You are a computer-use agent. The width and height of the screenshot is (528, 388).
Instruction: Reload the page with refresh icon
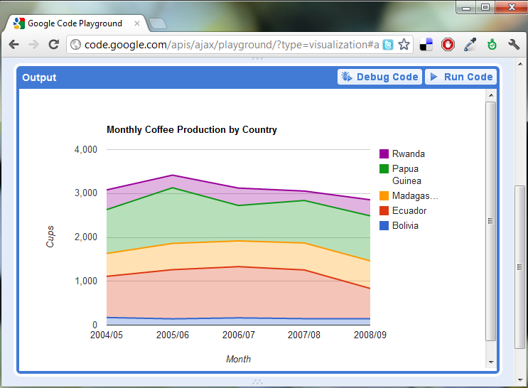point(54,45)
